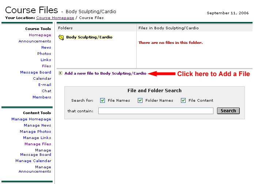Open Add a new file to Body Sculpting/Cardio link

(105, 73)
